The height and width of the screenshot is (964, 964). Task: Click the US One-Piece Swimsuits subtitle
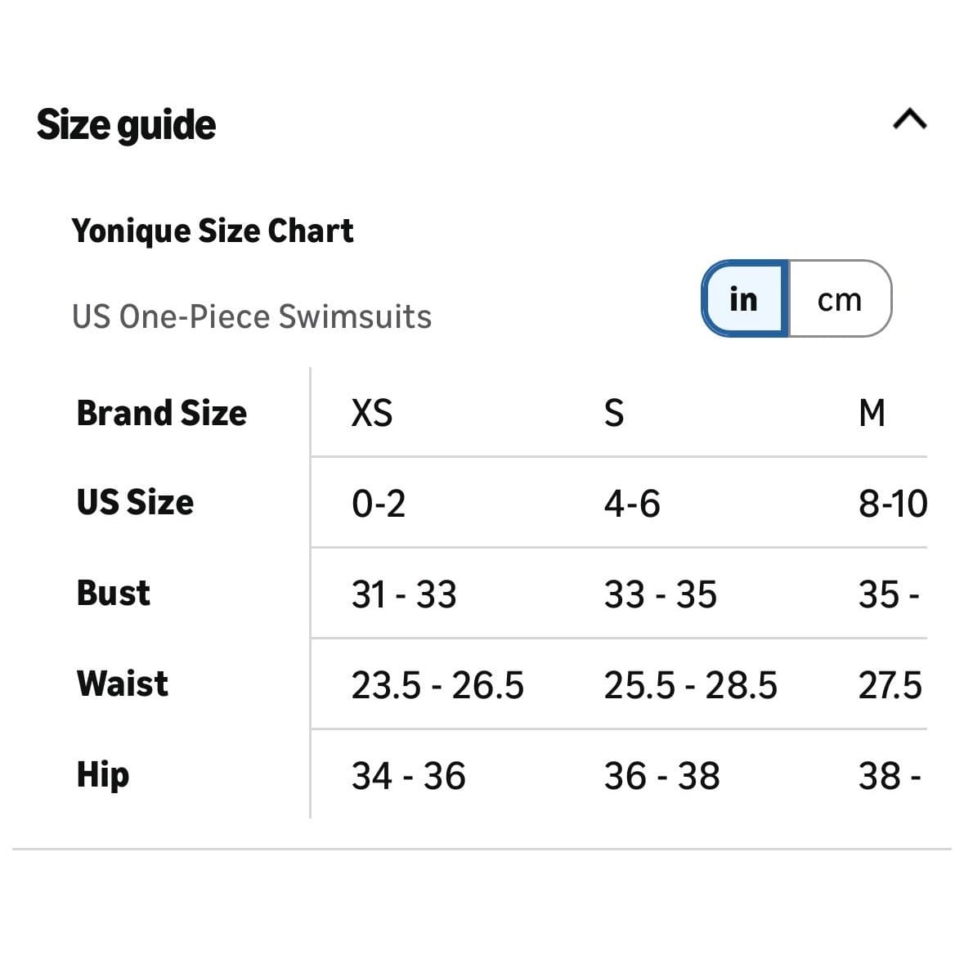click(252, 316)
